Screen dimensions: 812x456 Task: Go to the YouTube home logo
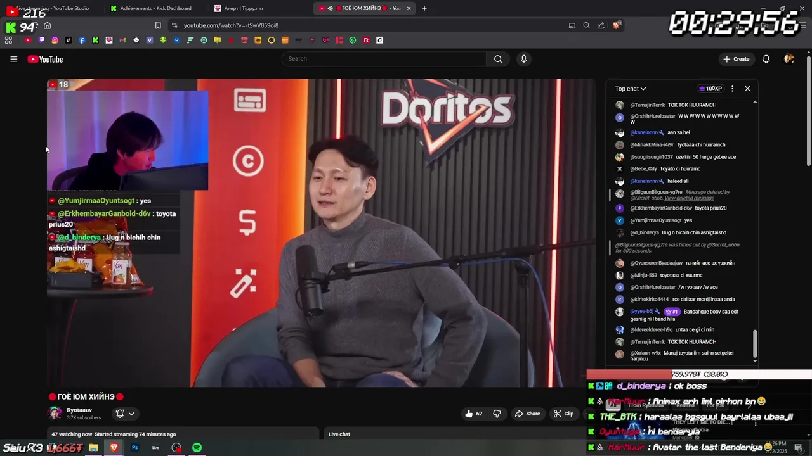click(x=45, y=59)
